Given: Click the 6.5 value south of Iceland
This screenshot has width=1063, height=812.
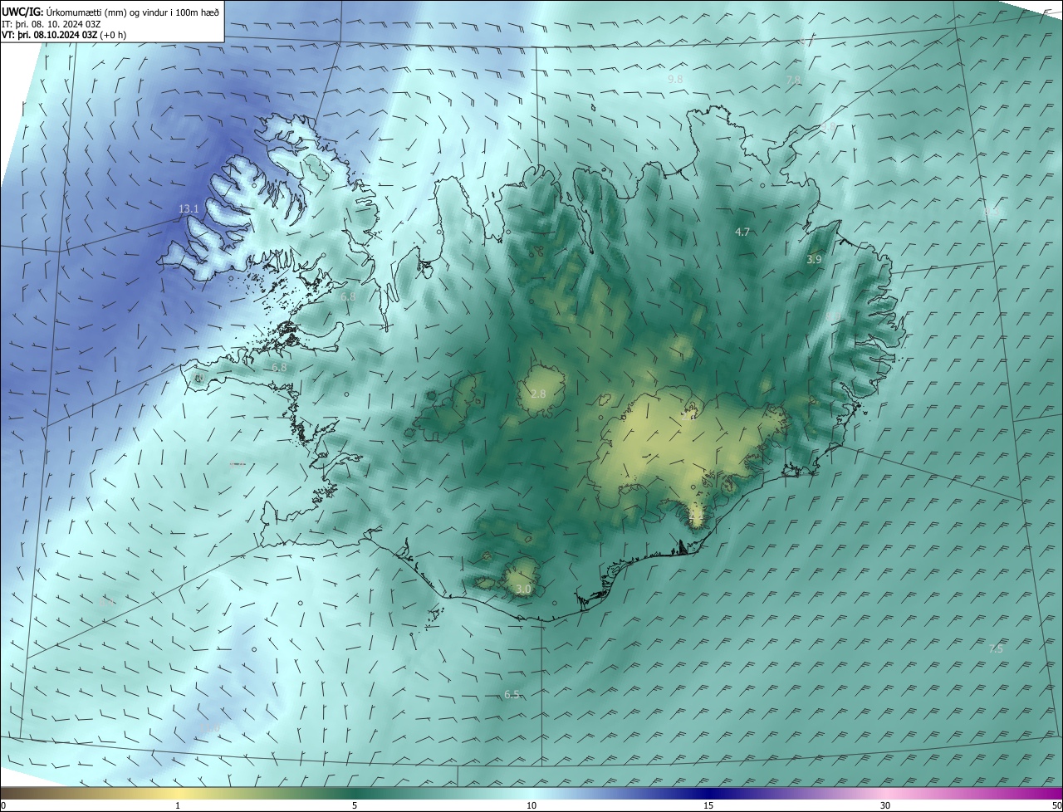Looking at the screenshot, I should click(x=512, y=695).
